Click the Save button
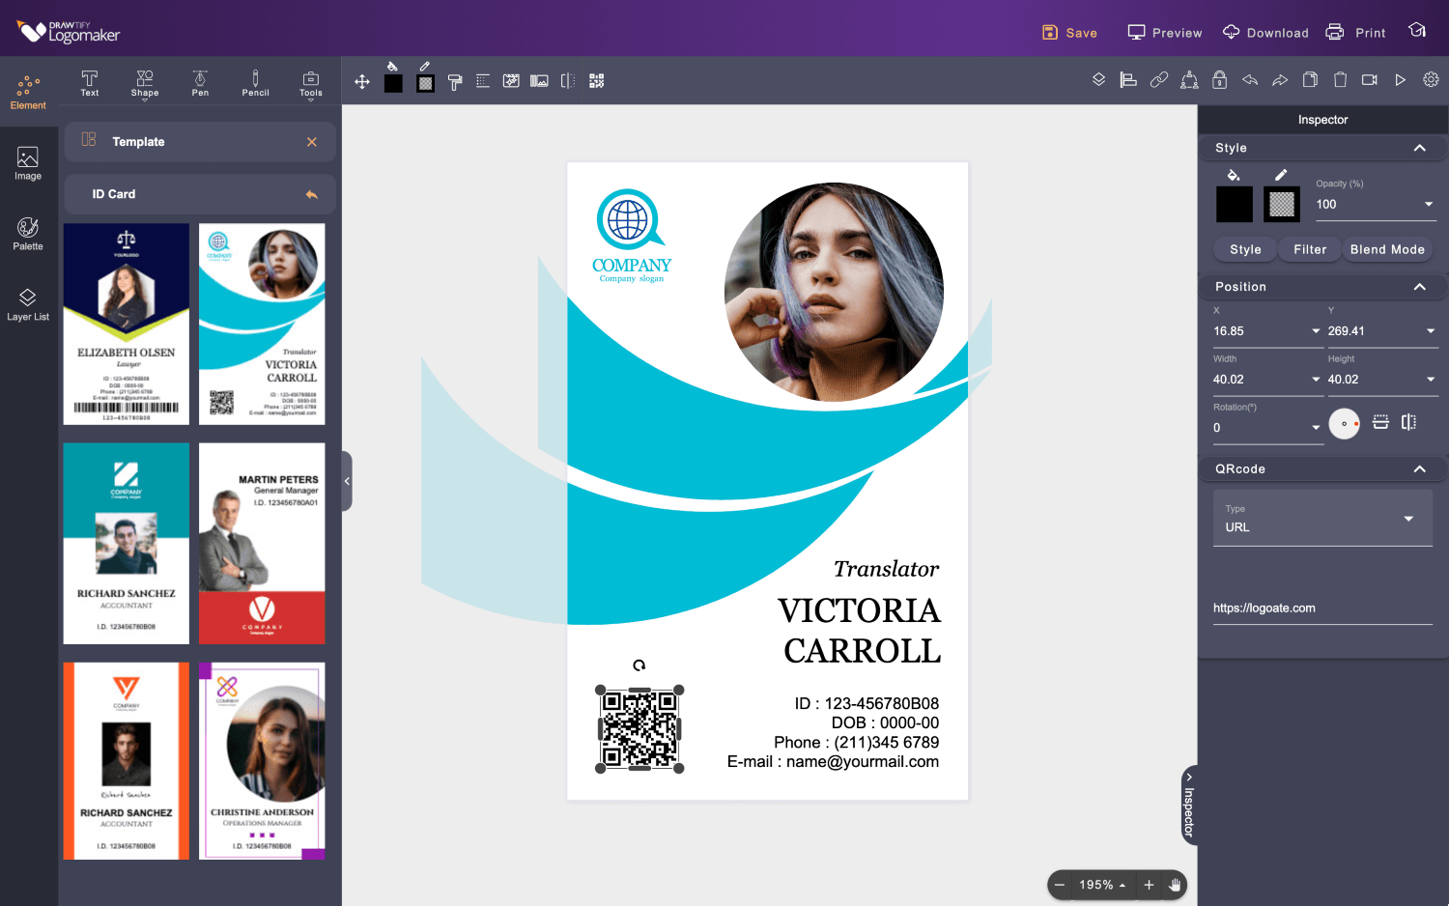The width and height of the screenshot is (1449, 906). point(1070,33)
